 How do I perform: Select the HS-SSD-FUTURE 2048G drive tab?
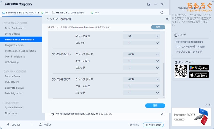pos(70,13)
